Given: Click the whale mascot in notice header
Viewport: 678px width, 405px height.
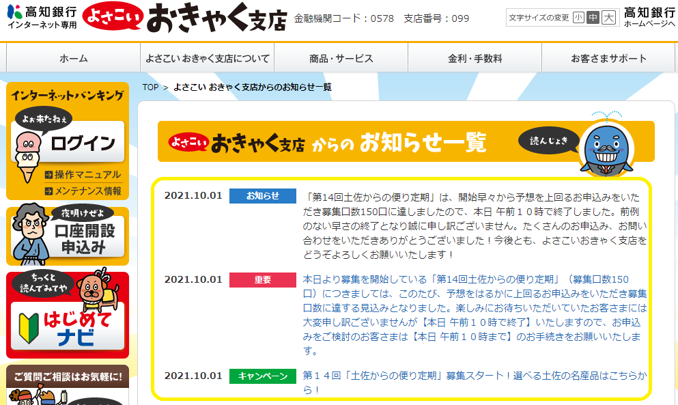Looking at the screenshot, I should pyautogui.click(x=606, y=145).
